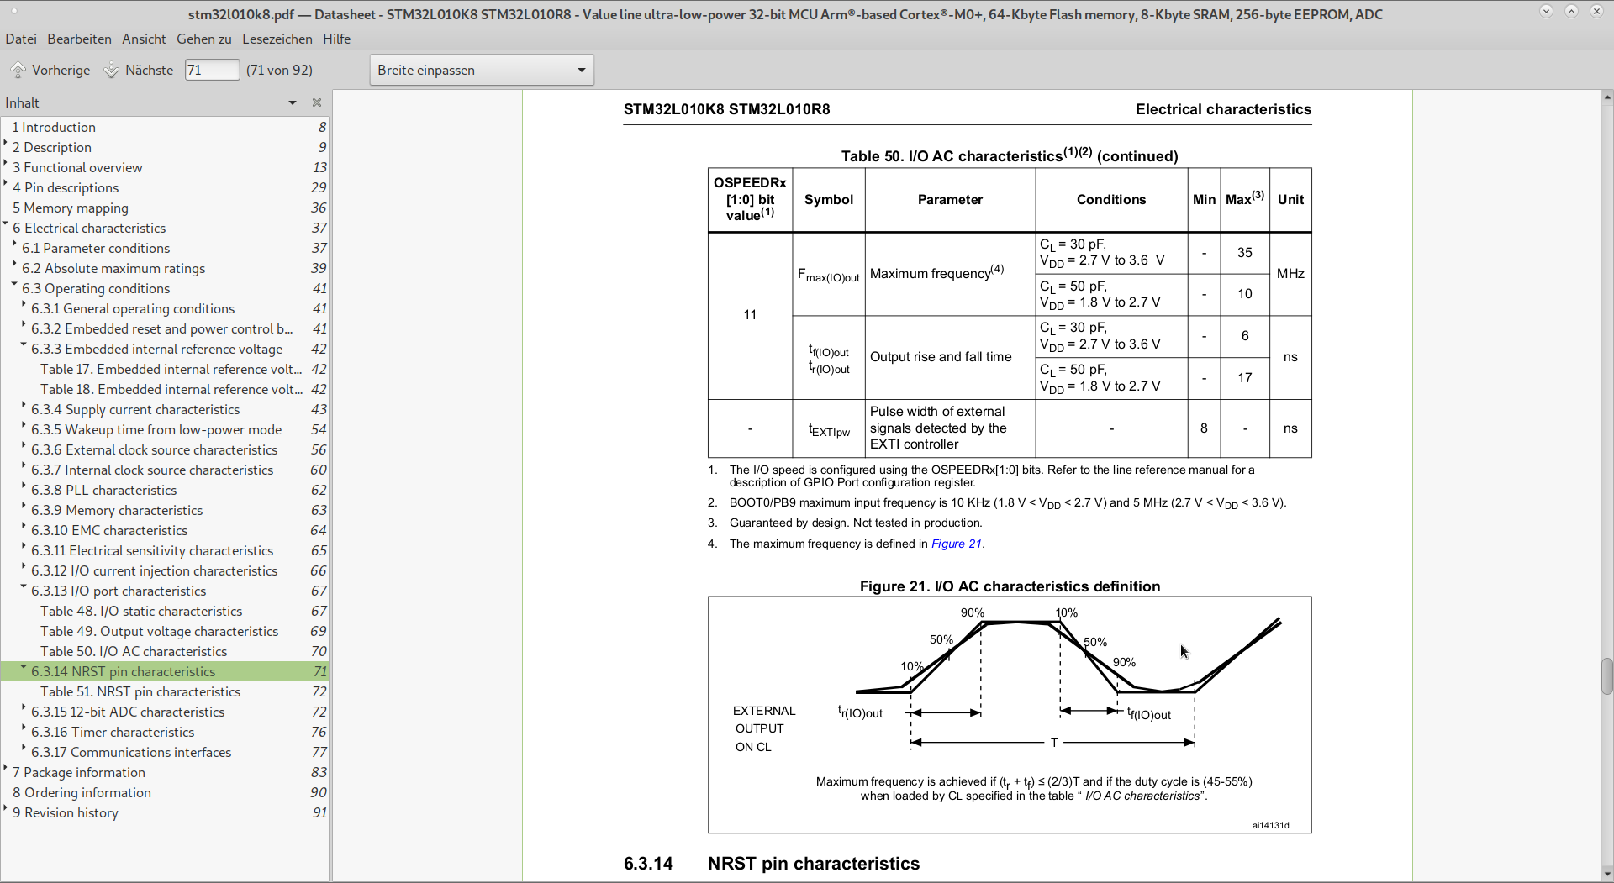Screen dimensions: 1614x883
Task: Select Table 18 Embedded internal reference entry
Action: 165,389
